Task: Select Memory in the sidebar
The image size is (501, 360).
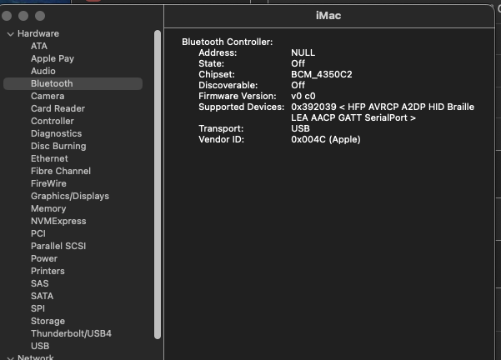Action: click(x=48, y=208)
